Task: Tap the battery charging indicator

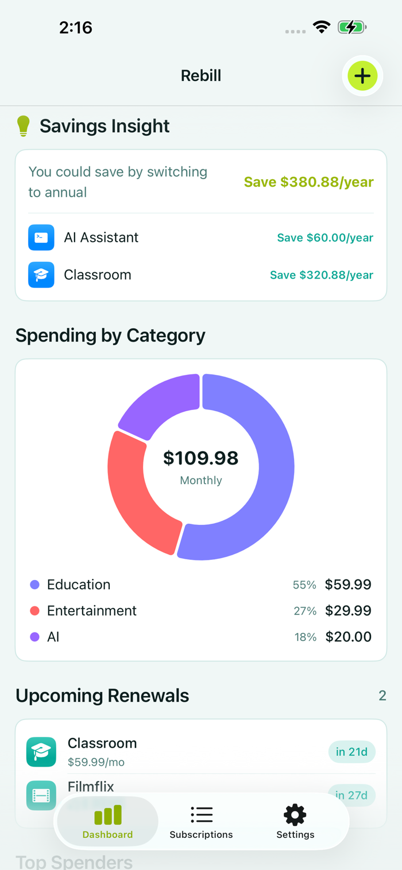Action: pos(351,27)
